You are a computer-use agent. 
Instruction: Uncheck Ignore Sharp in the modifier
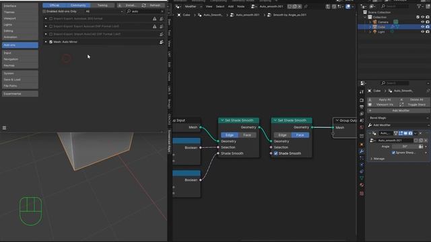coord(393,153)
